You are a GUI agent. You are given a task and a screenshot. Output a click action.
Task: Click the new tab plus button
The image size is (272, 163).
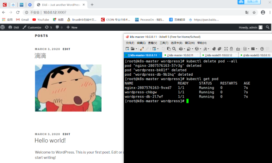(92, 4)
